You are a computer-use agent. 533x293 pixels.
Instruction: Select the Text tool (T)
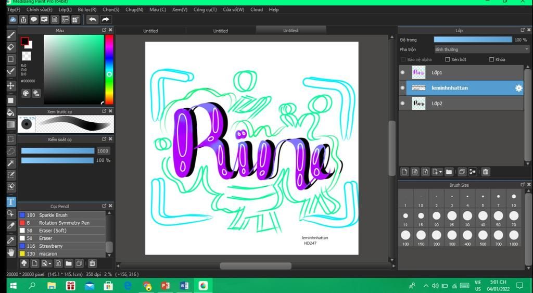pos(11,201)
